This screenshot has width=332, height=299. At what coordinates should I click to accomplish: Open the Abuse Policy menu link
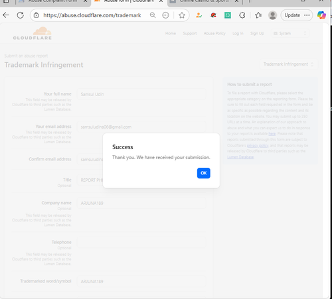(x=214, y=33)
